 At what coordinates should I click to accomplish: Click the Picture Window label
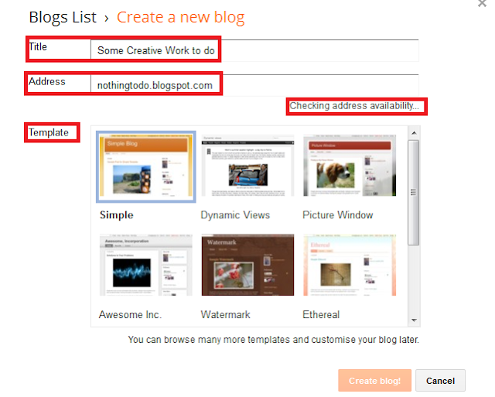click(338, 215)
